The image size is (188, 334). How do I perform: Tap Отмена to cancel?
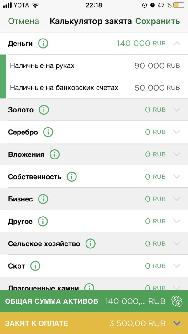[23, 21]
